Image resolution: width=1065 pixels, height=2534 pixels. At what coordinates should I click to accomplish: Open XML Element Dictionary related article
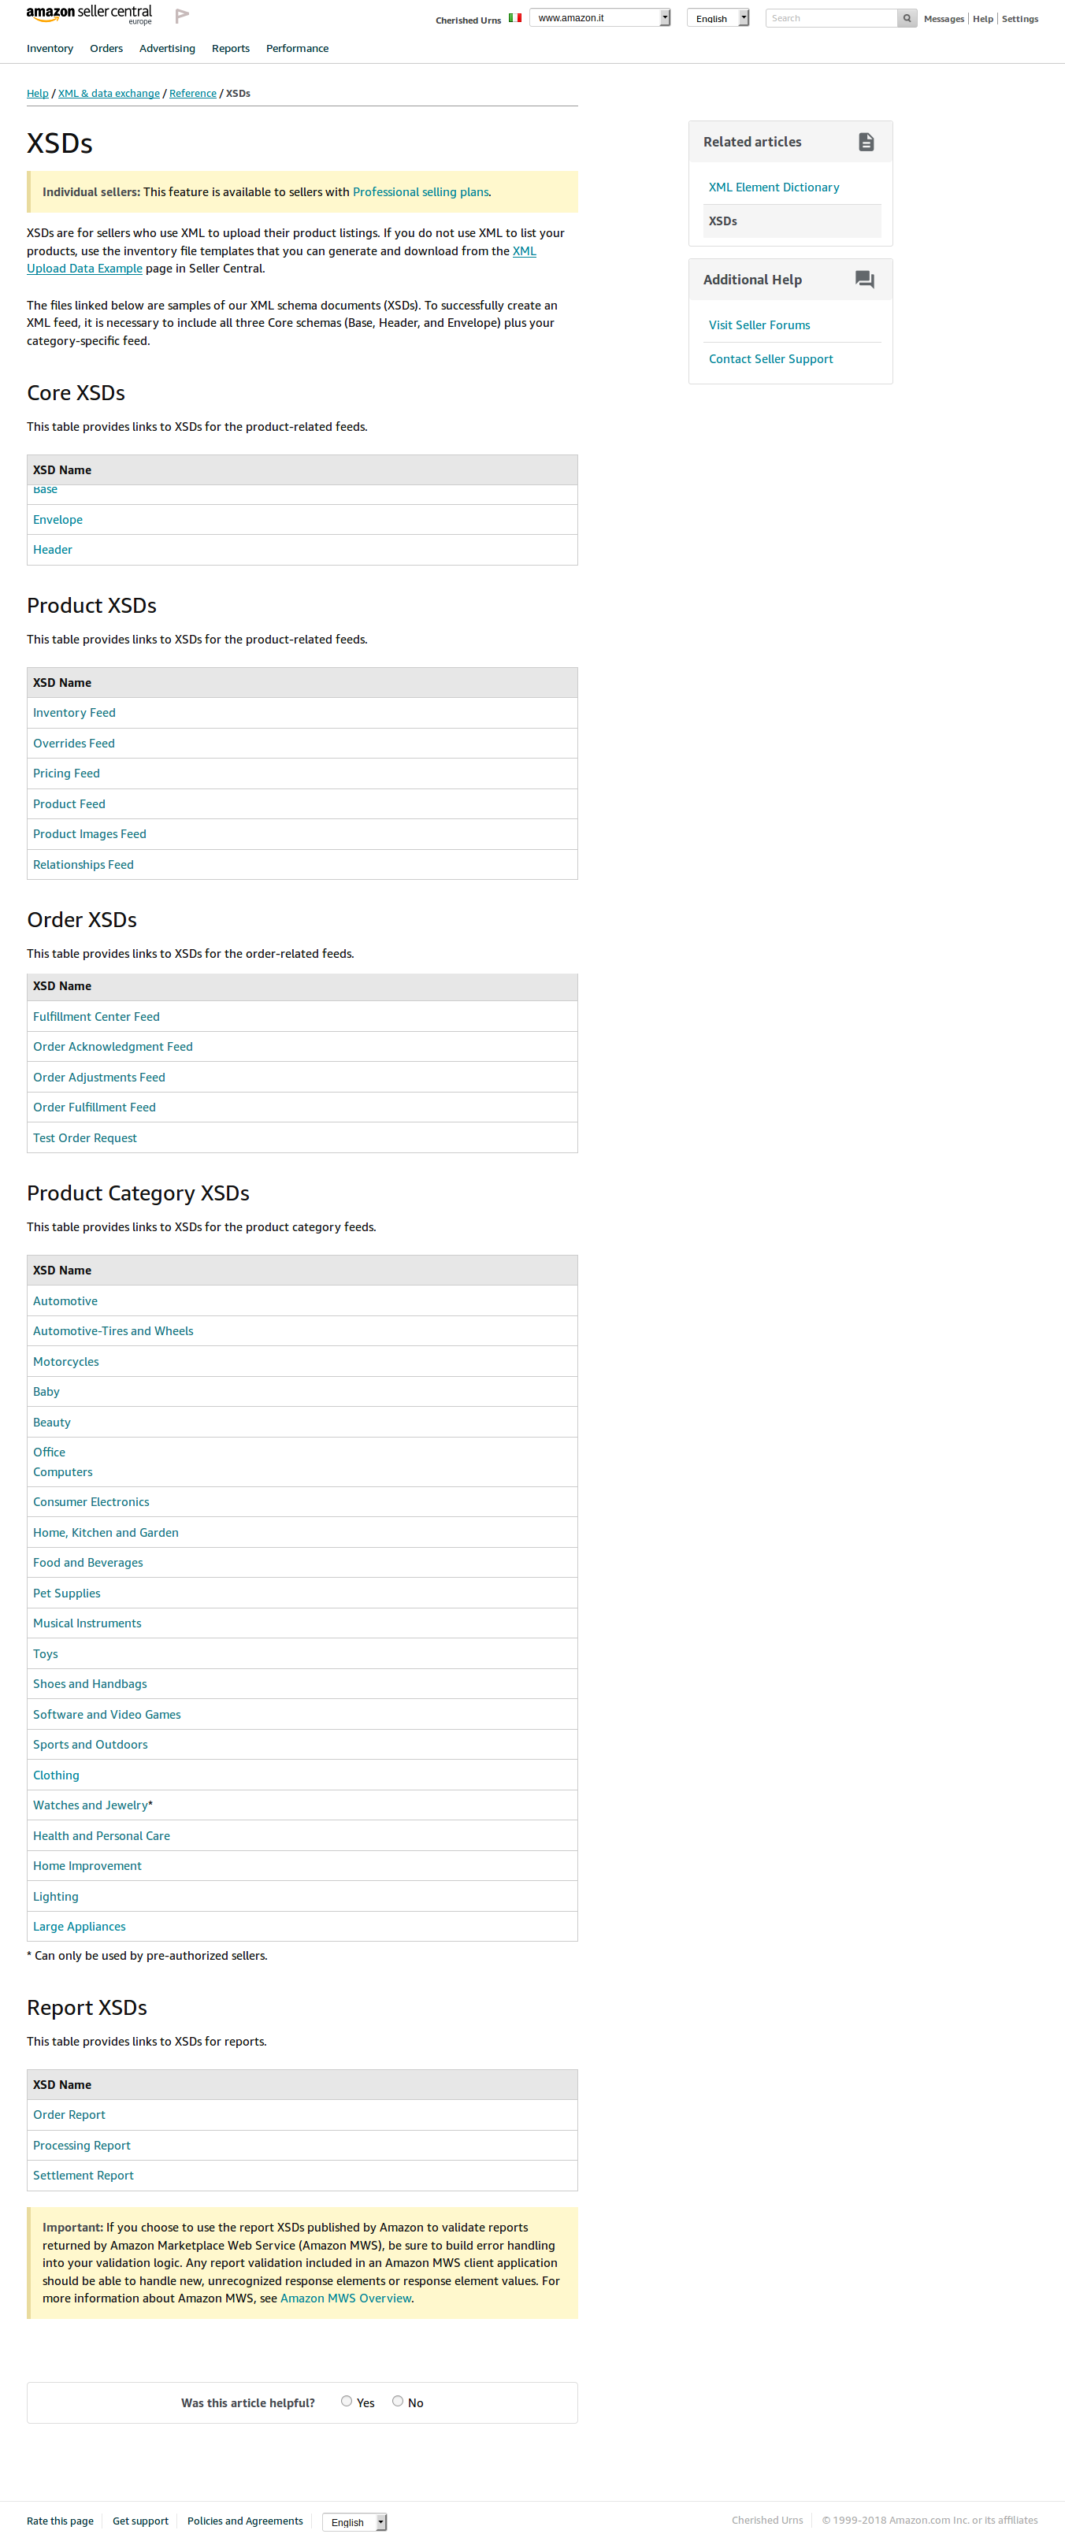(774, 187)
